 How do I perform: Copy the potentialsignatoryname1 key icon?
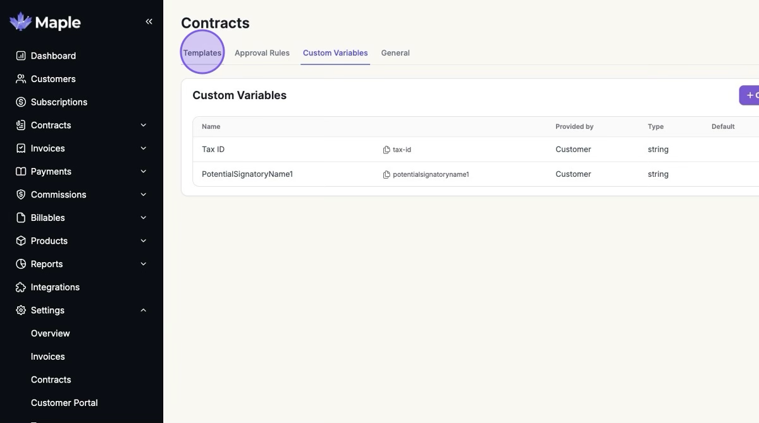(x=386, y=174)
